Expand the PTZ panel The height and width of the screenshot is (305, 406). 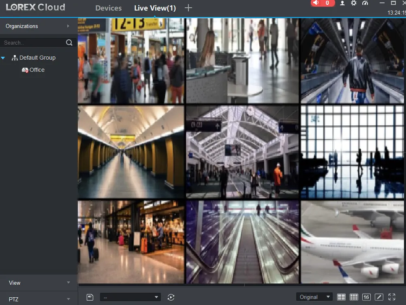pyautogui.click(x=38, y=299)
